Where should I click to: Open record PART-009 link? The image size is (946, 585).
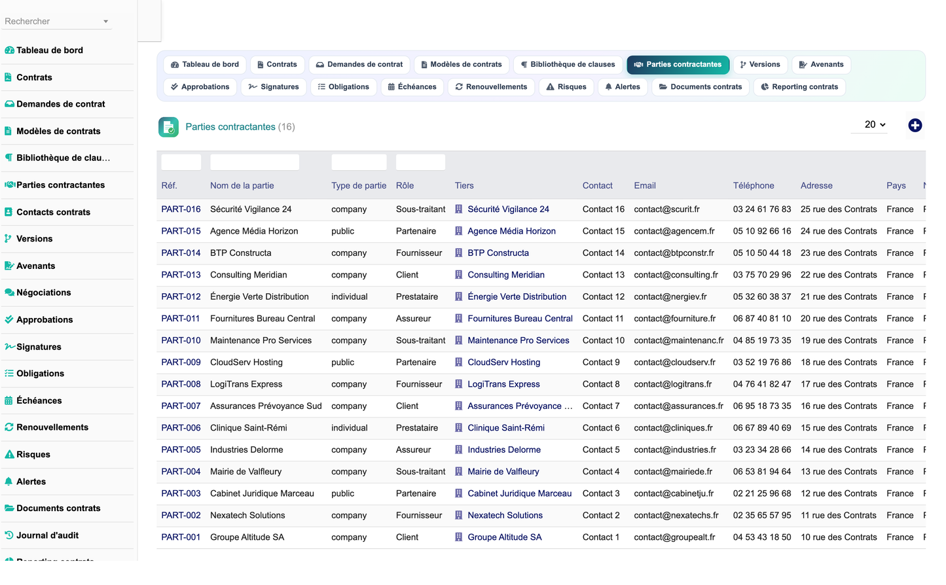pyautogui.click(x=181, y=363)
